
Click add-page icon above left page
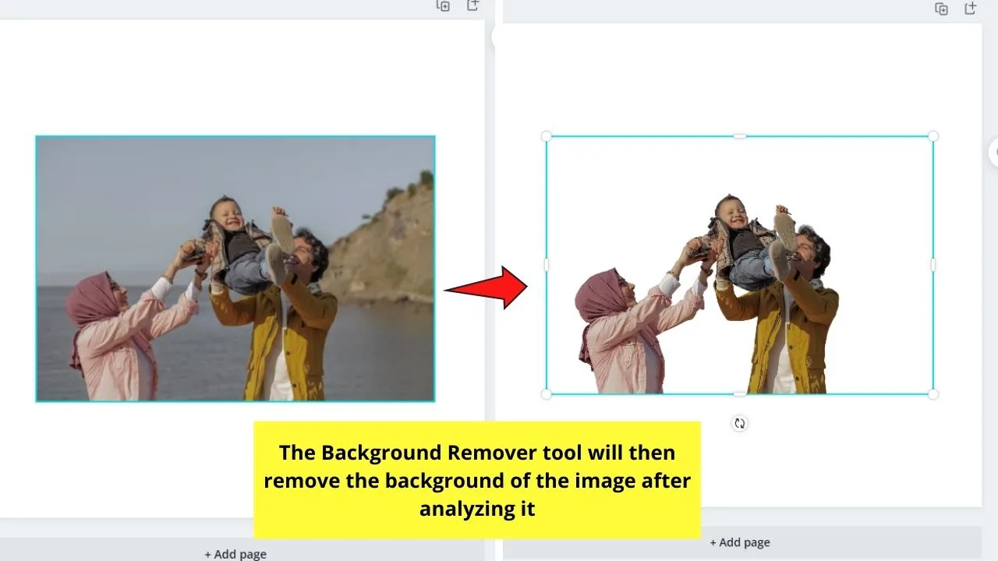(x=472, y=5)
